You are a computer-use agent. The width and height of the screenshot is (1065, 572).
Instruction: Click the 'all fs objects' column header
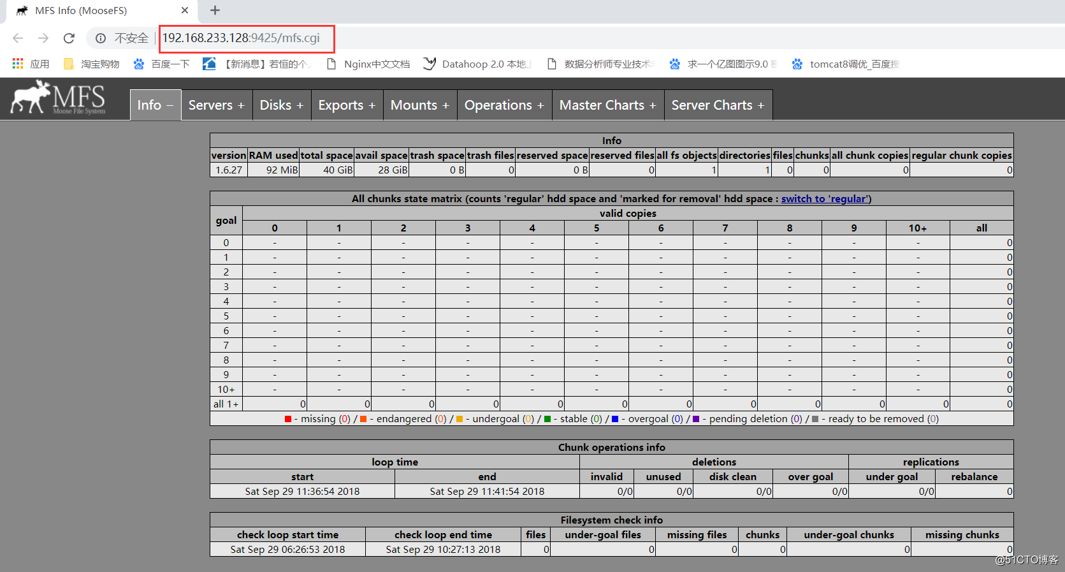pos(687,156)
